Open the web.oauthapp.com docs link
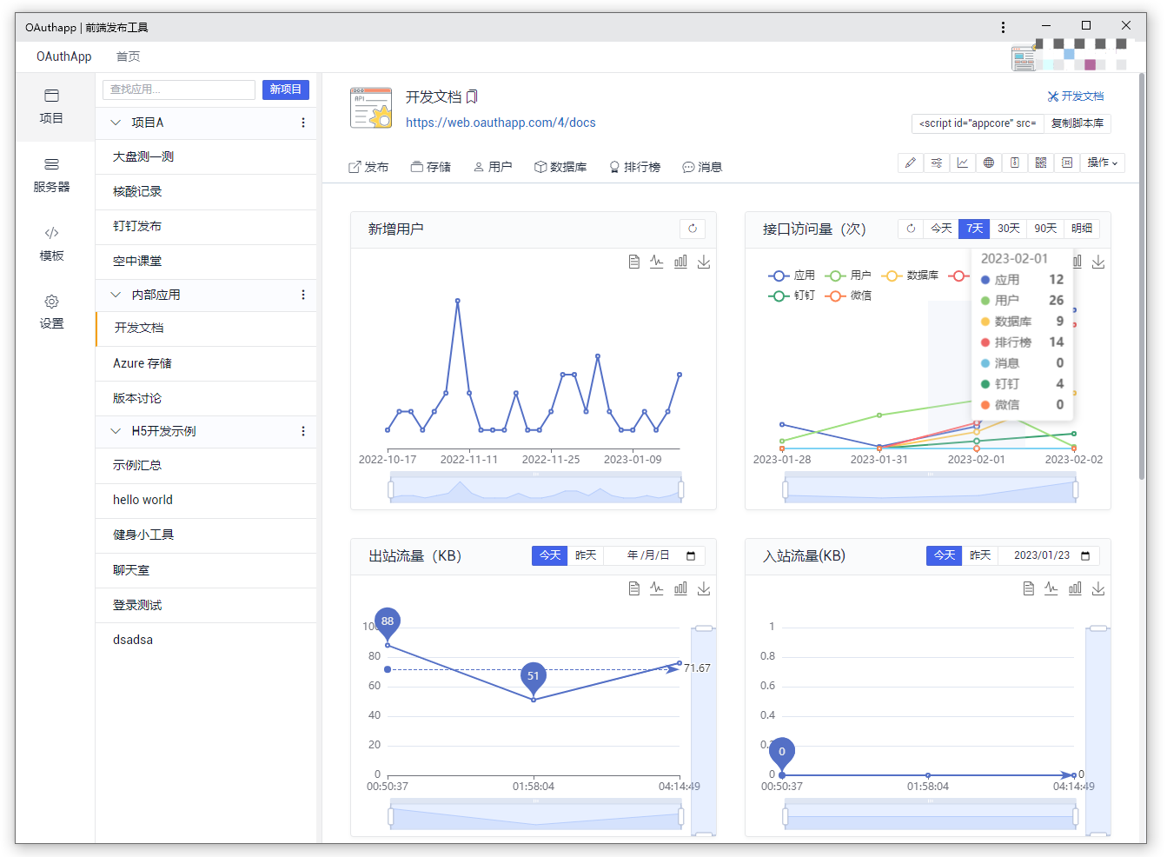 pos(501,123)
